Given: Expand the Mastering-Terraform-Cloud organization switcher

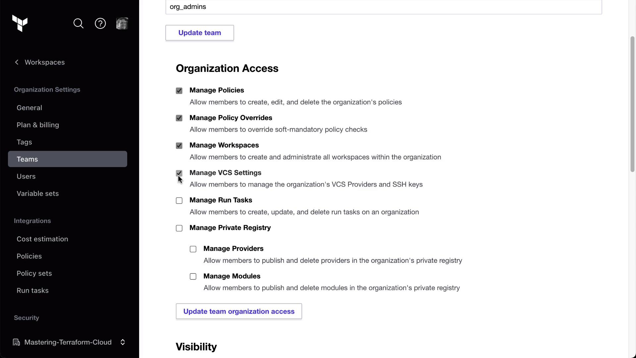Looking at the screenshot, I should click(123, 342).
